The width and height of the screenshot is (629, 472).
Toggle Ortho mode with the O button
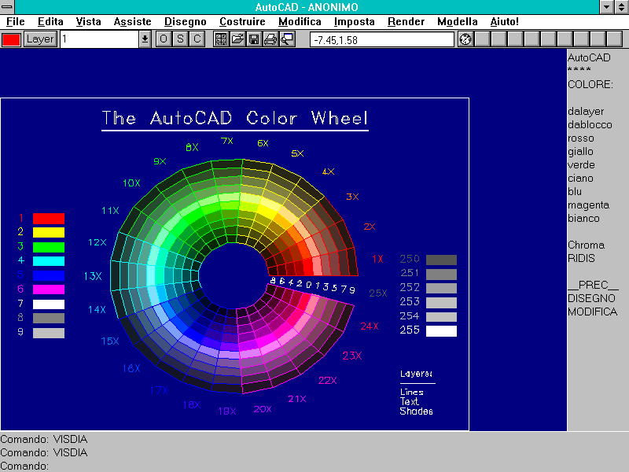[x=164, y=39]
